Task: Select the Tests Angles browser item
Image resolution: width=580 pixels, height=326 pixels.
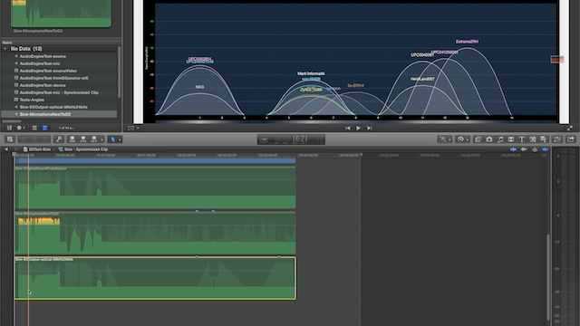Action: pos(32,100)
